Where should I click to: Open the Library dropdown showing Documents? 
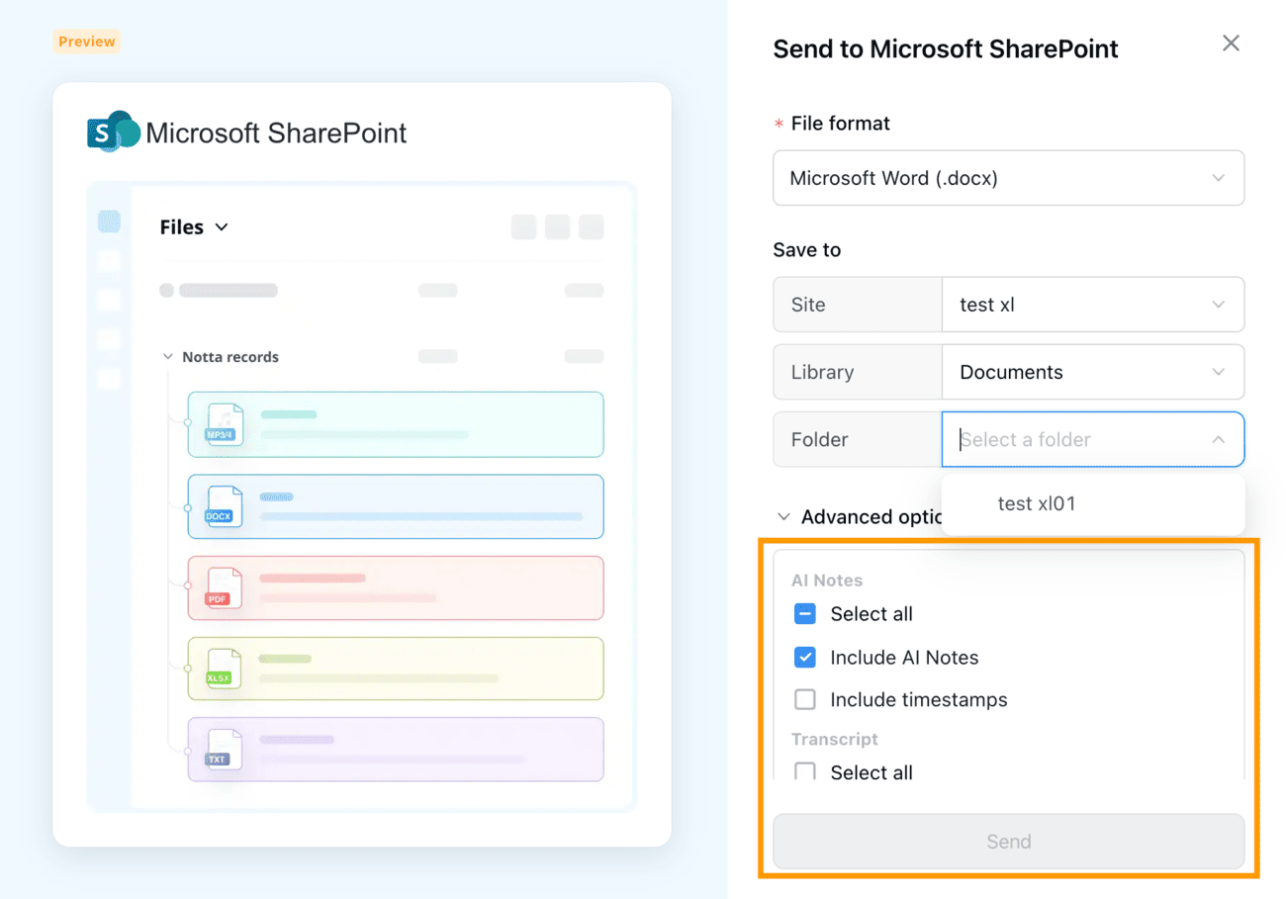click(x=1093, y=372)
